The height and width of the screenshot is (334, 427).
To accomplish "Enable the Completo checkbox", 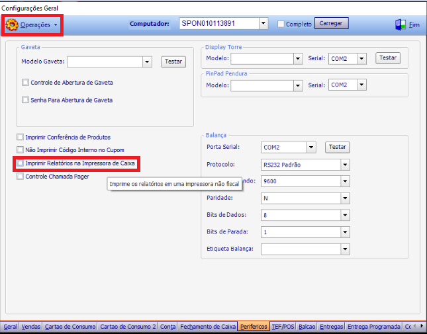I will coord(281,24).
